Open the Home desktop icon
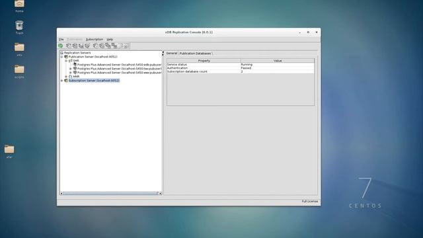Viewport: 423px width, 238px height. pyautogui.click(x=19, y=4)
